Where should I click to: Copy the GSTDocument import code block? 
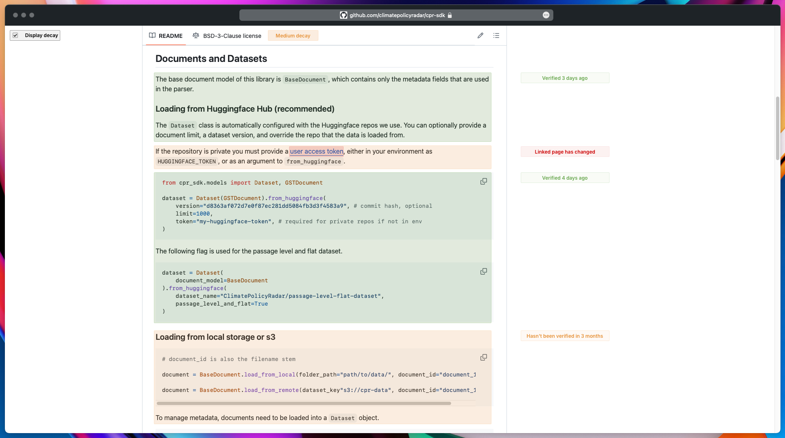pyautogui.click(x=483, y=181)
